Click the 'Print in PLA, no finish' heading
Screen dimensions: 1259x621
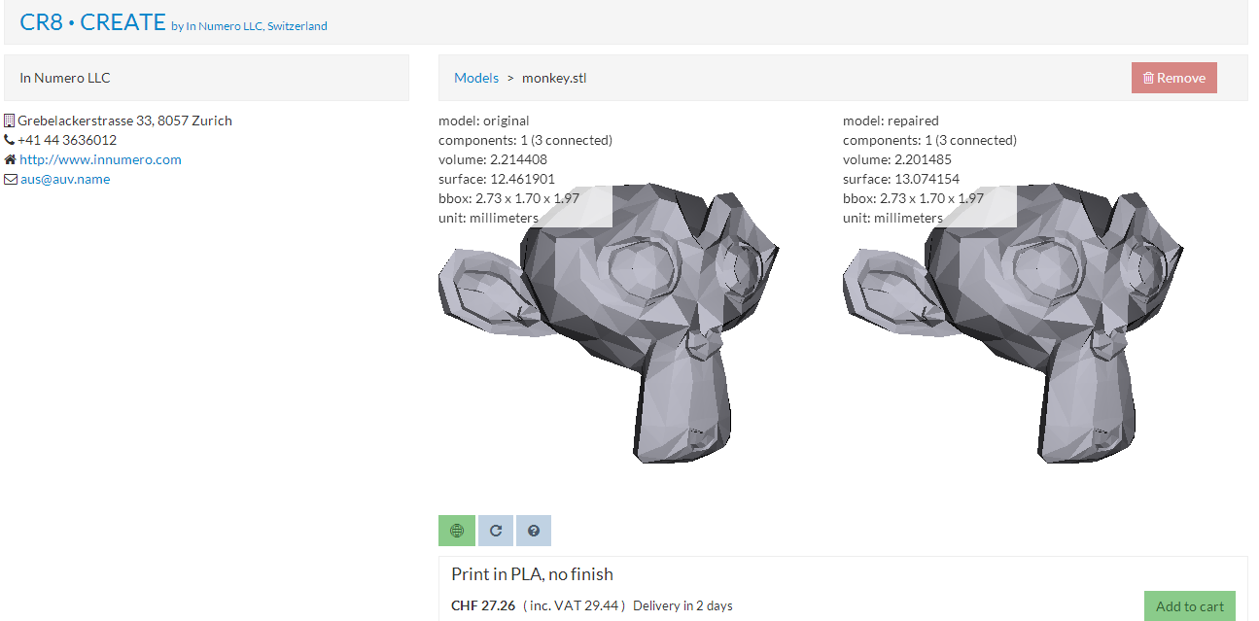tap(532, 574)
